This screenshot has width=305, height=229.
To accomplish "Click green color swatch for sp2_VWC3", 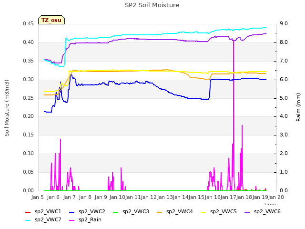I will tap(115, 212).
